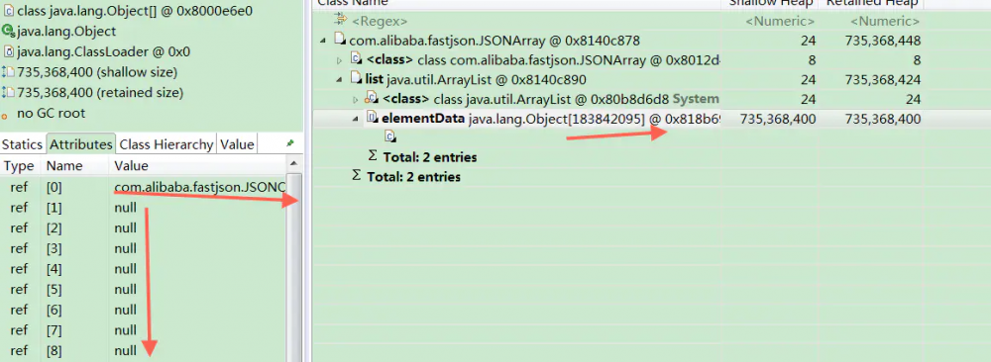Select the [6] attribute name cell

pos(55,310)
